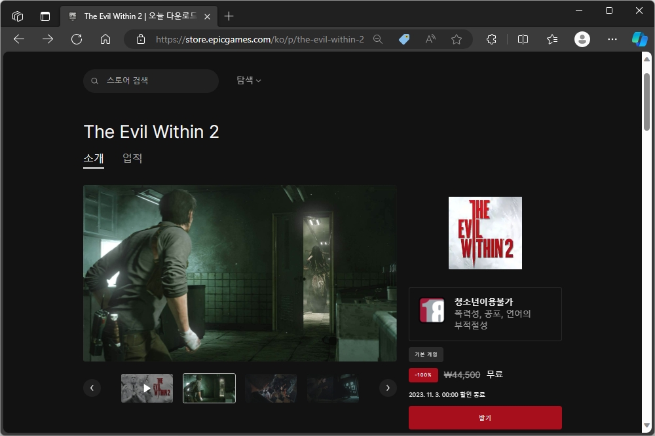Open the browser profile avatar
This screenshot has height=436, width=655.
pyautogui.click(x=582, y=39)
